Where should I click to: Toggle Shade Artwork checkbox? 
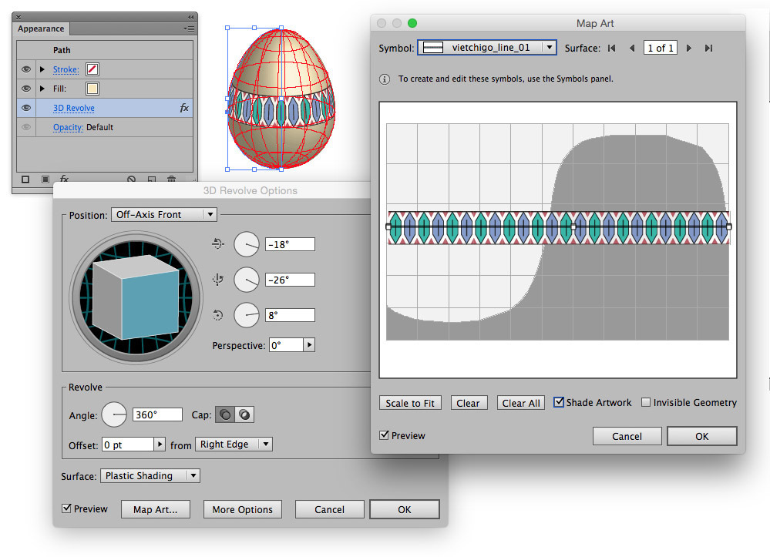click(x=559, y=402)
